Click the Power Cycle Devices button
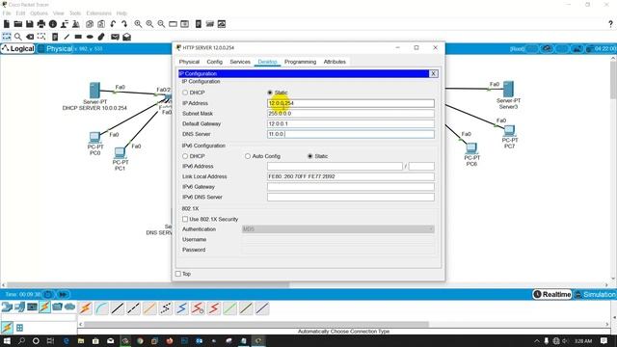The image size is (617, 347). 47,294
